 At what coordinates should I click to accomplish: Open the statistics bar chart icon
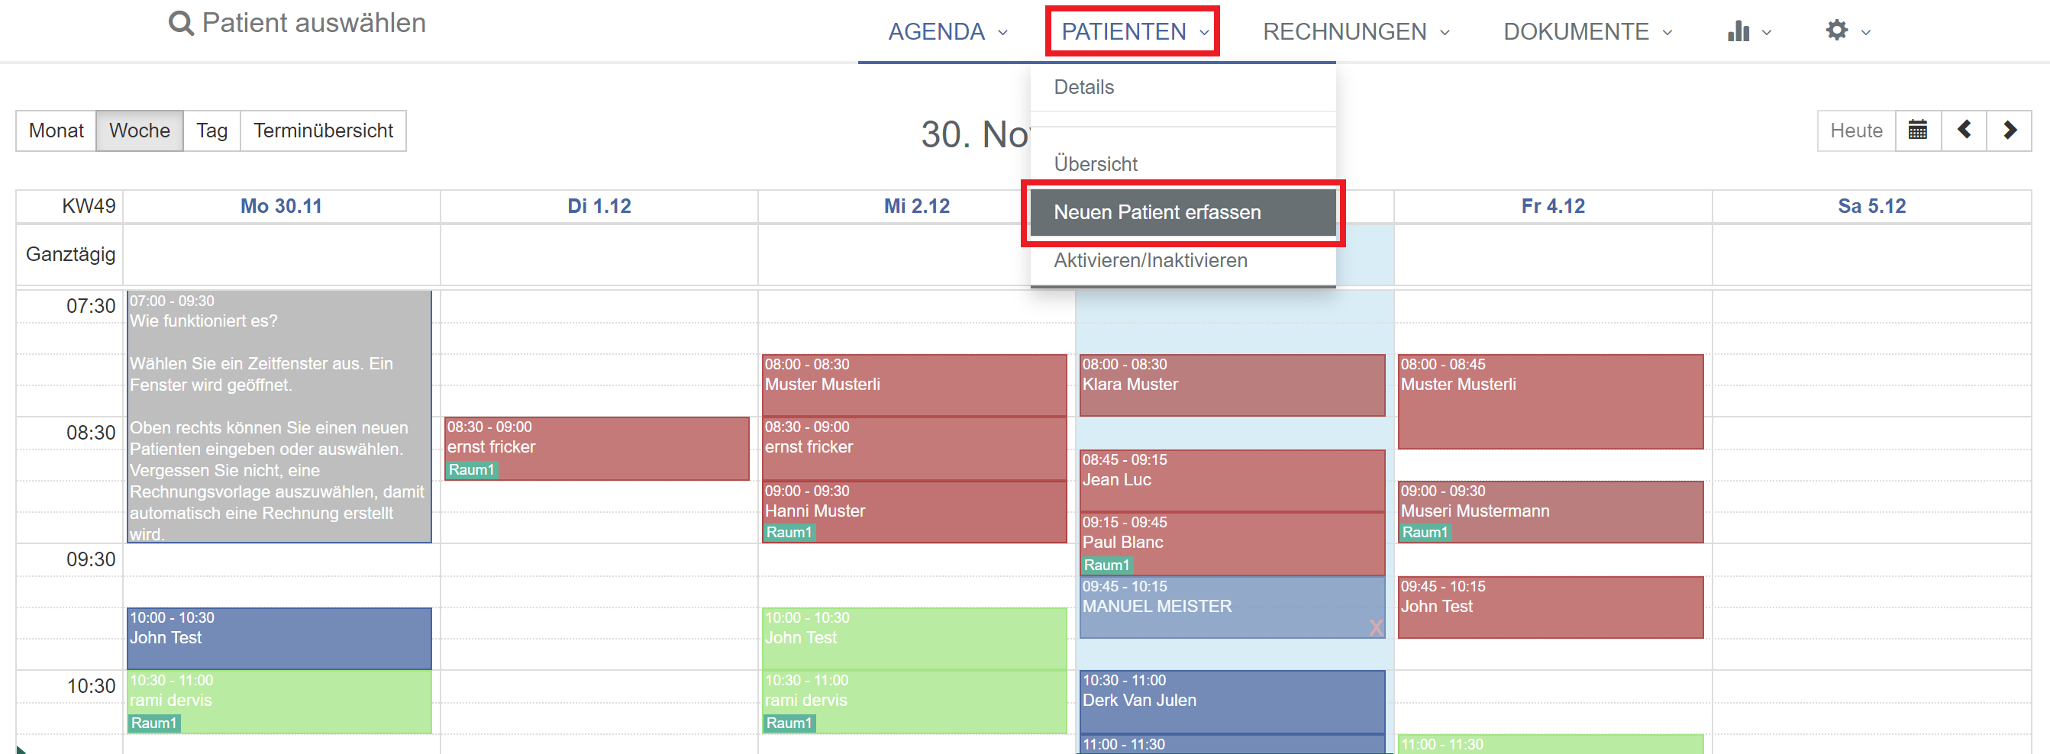[x=1738, y=31]
